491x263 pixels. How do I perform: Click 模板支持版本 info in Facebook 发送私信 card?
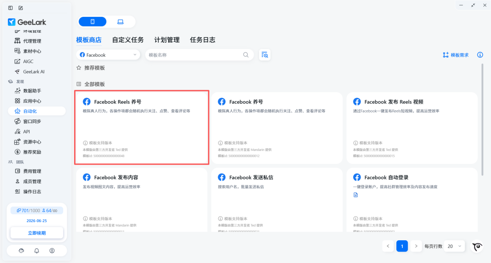(x=233, y=218)
